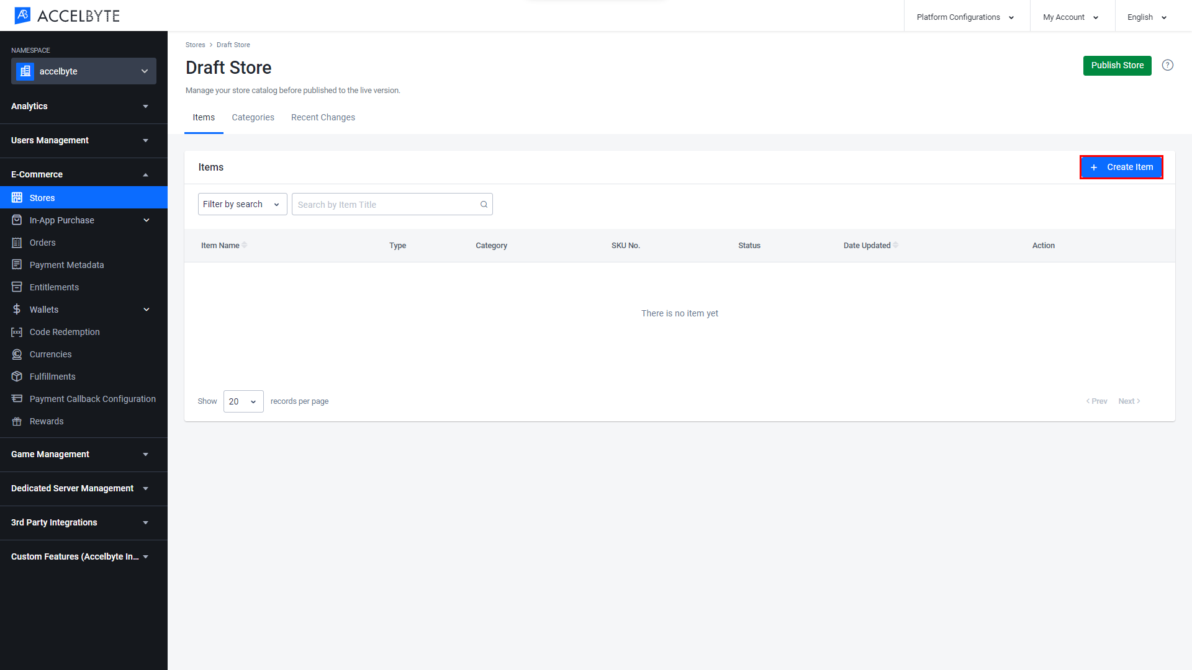Click the Type column header

coord(397,246)
